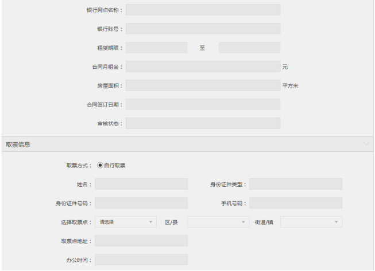Click the 自行取票 label text
Screen dimensions: 375x271
point(115,166)
